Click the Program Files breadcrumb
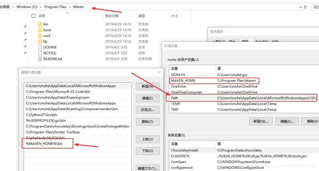 [55, 7]
